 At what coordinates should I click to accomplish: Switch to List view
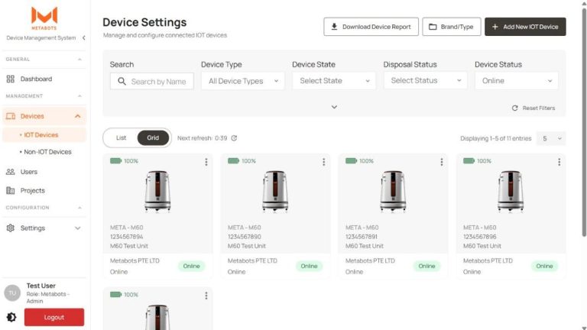point(121,138)
